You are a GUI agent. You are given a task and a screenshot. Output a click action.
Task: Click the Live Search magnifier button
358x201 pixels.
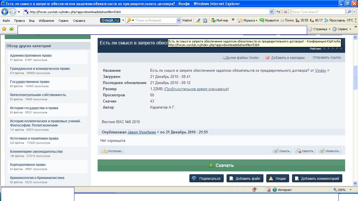(349, 12)
